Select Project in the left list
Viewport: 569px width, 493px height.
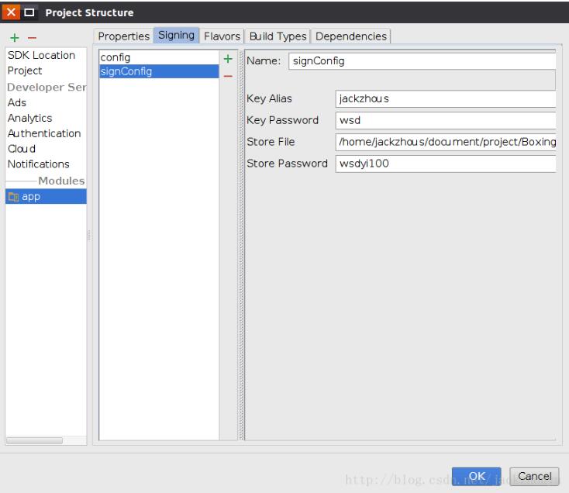pos(25,71)
